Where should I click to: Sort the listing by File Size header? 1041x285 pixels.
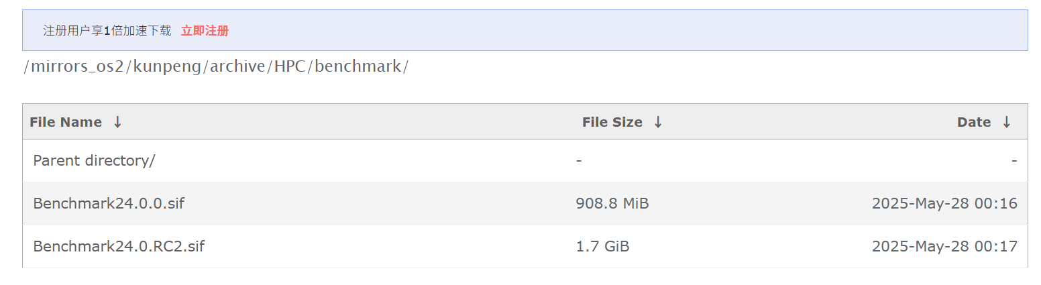coord(612,122)
